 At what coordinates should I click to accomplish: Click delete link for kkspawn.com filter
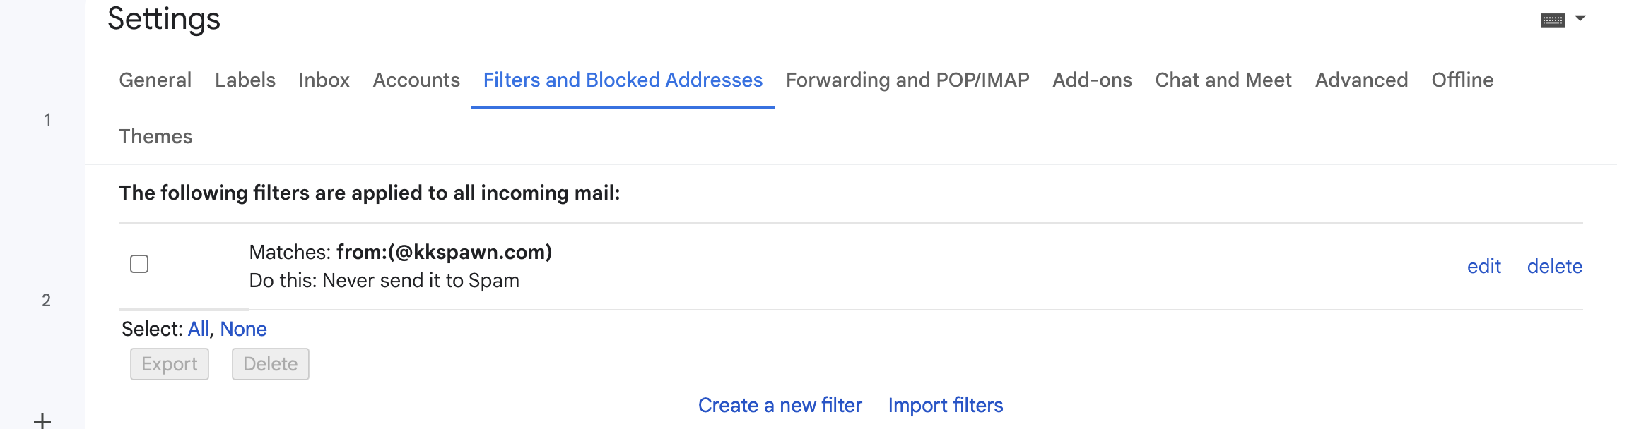(1554, 266)
